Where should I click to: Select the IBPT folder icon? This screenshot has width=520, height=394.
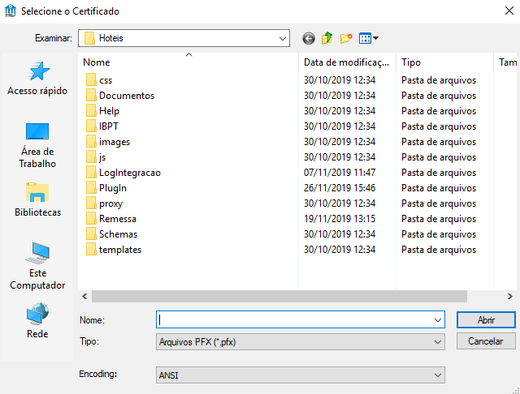(x=91, y=126)
